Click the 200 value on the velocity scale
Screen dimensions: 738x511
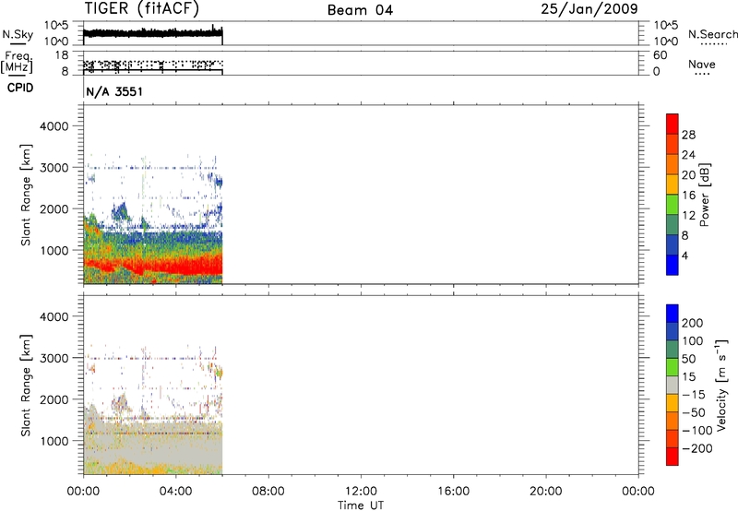[693, 323]
